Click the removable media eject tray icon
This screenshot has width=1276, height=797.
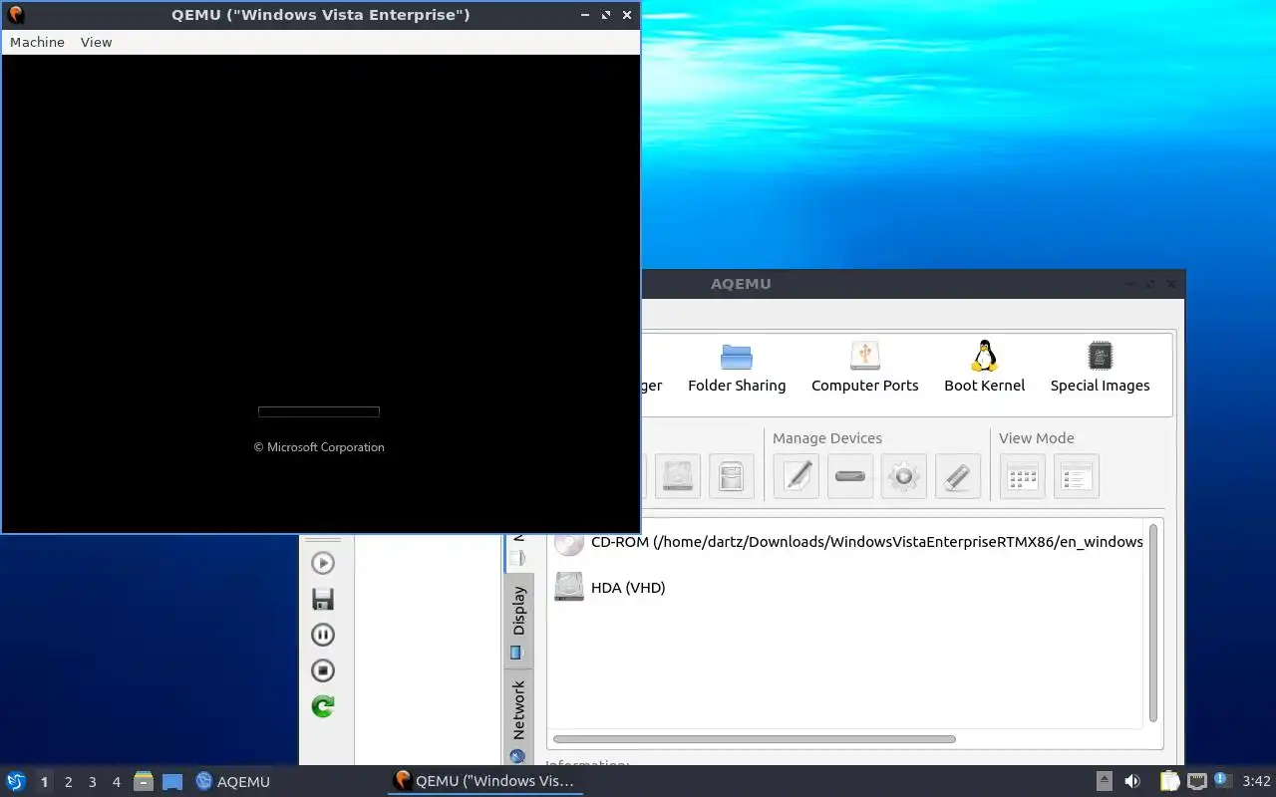point(1105,781)
